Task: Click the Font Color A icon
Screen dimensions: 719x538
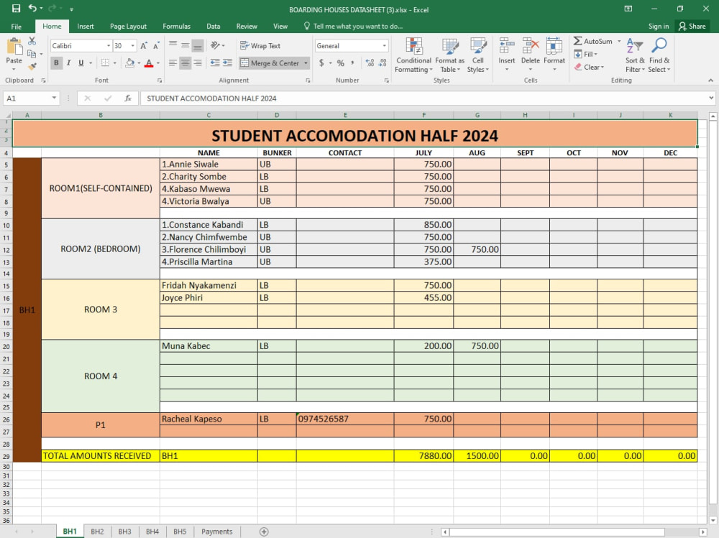Action: pyautogui.click(x=149, y=62)
